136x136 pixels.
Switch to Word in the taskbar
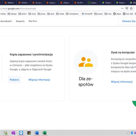coord(37,133)
